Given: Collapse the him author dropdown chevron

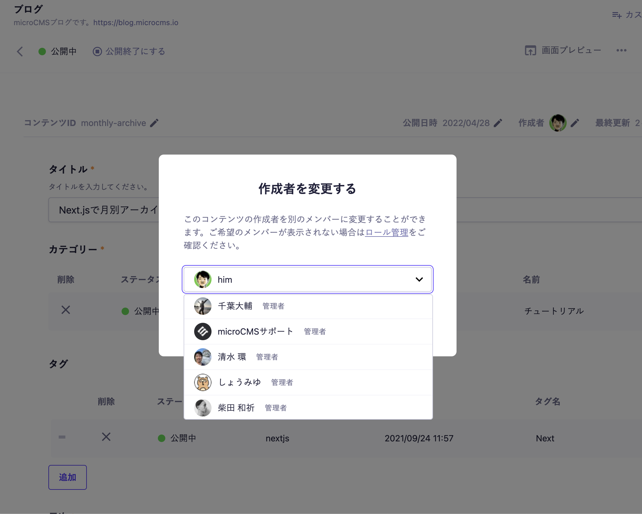Looking at the screenshot, I should 419,280.
